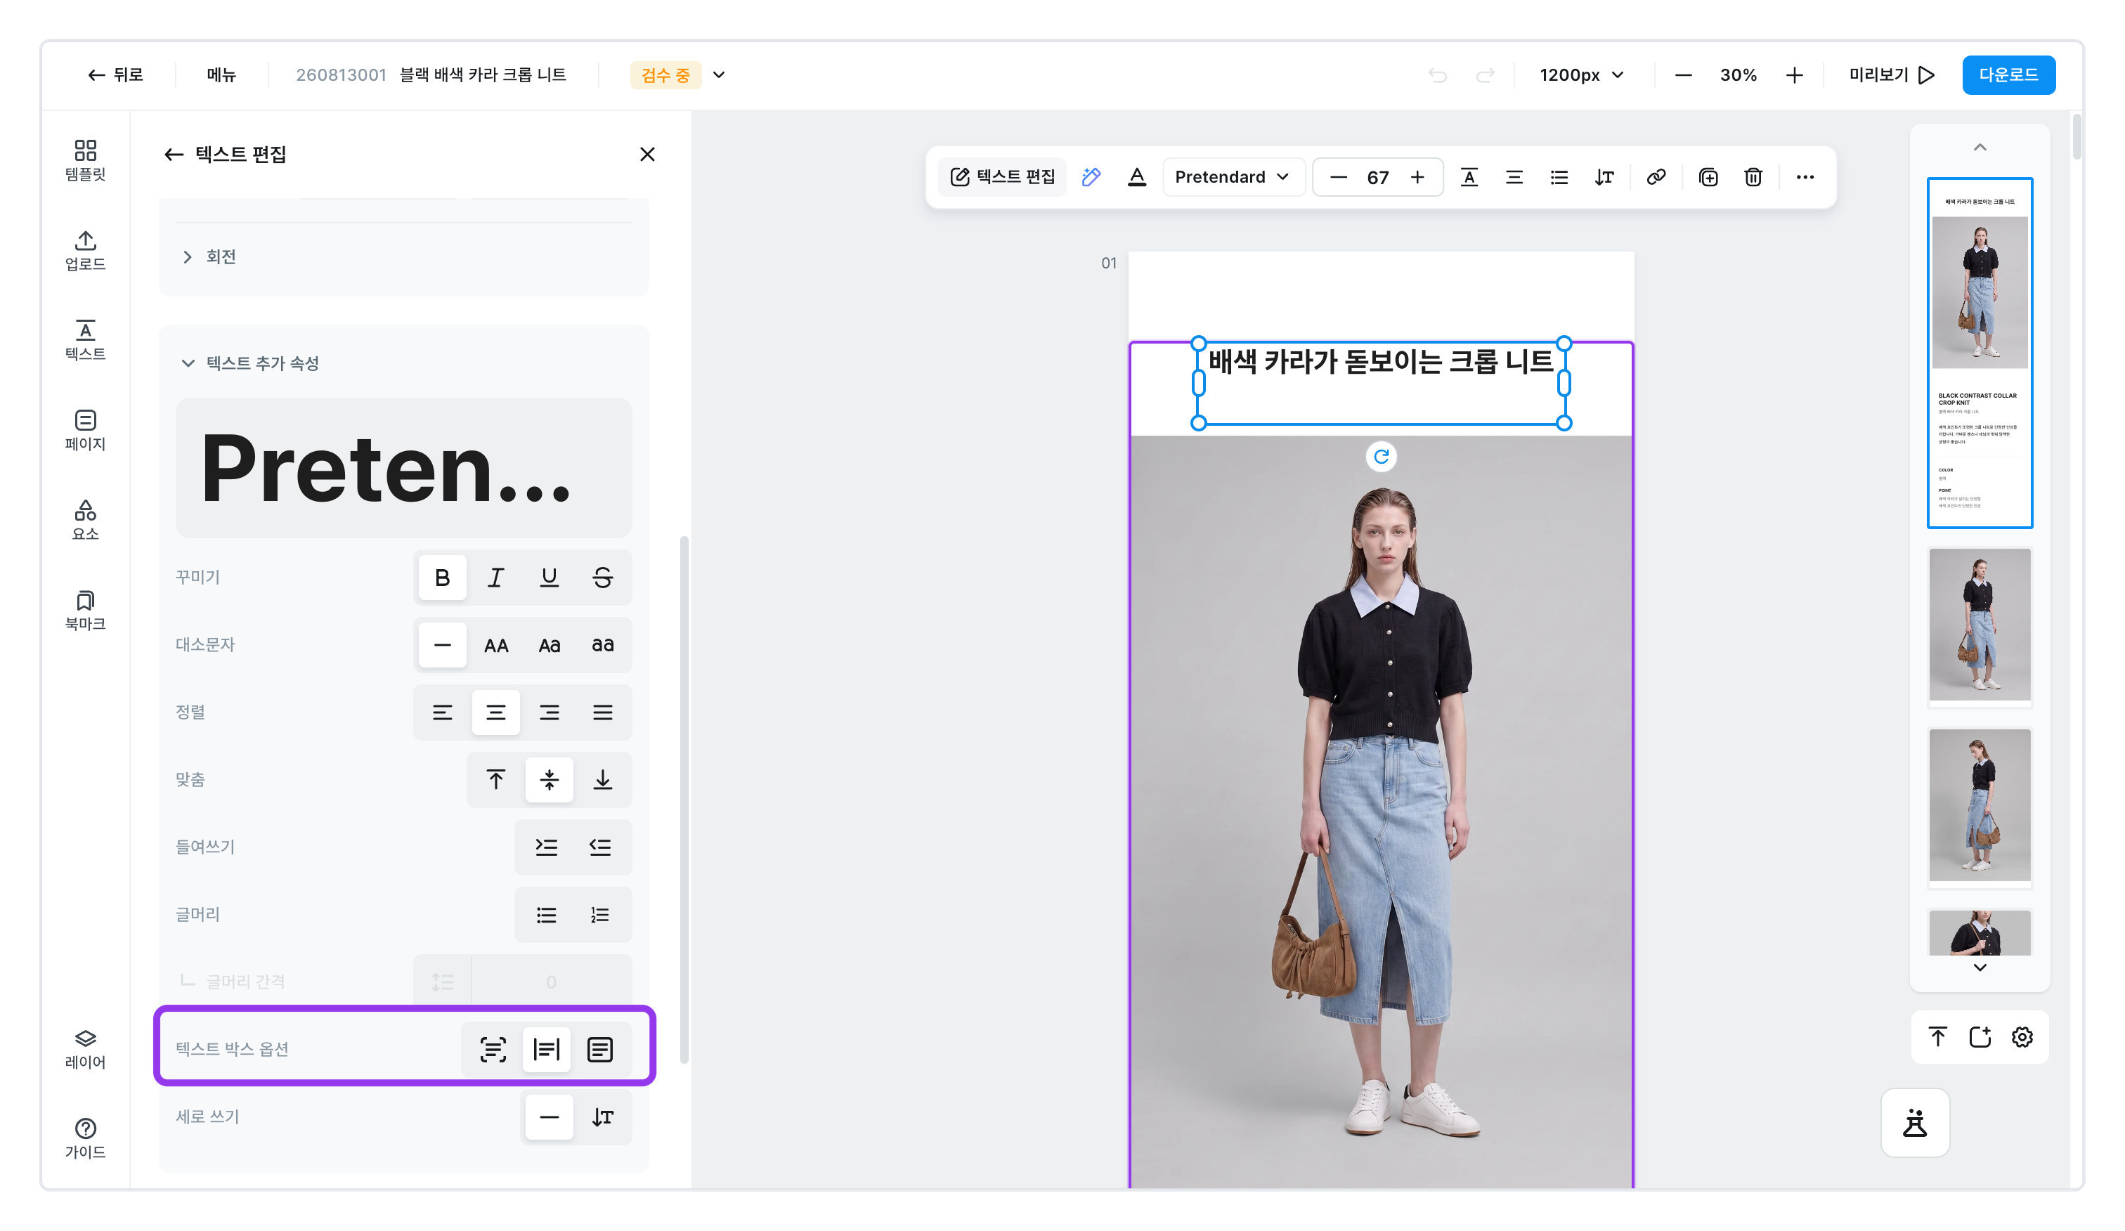2125x1231 pixels.
Task: Open the 업로드 sidebar panel
Action: tap(85, 250)
